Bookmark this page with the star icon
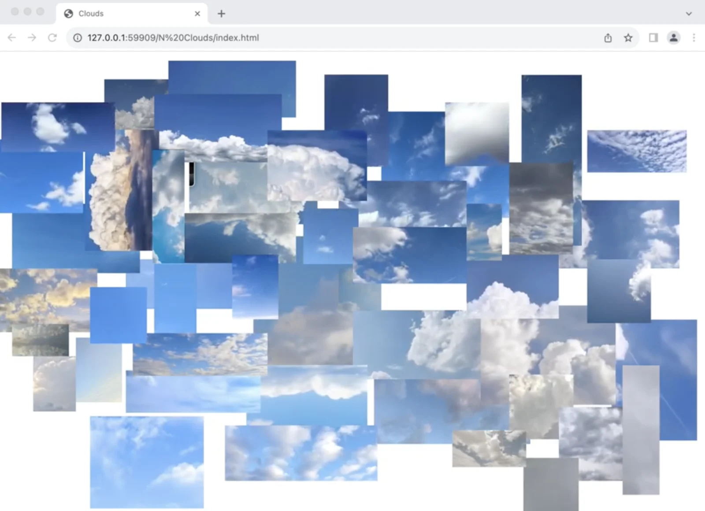The width and height of the screenshot is (705, 511). click(x=628, y=38)
